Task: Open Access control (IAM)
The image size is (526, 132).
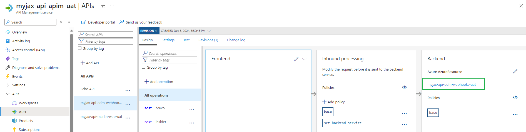Action: point(28,50)
